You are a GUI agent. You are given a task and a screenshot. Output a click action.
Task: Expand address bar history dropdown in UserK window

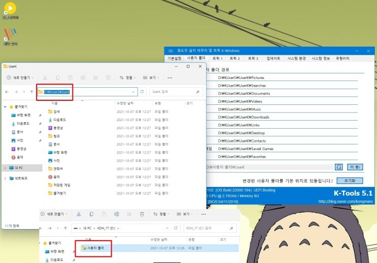click(133, 92)
